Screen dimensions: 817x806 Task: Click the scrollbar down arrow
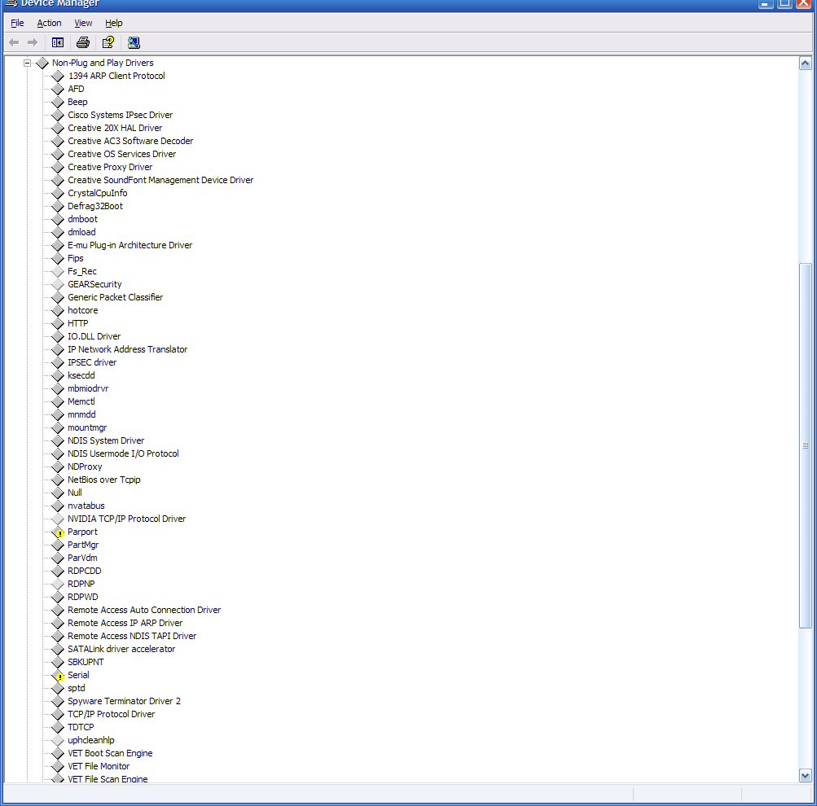point(805,776)
